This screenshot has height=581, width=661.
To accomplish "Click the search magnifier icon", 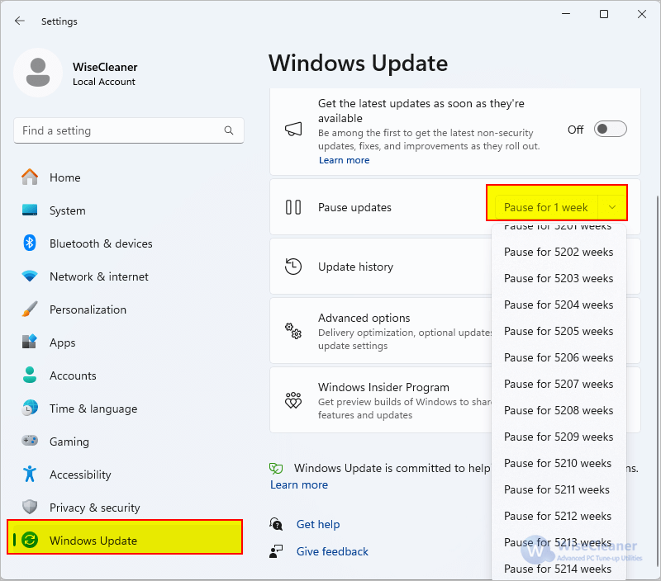I will [x=229, y=130].
